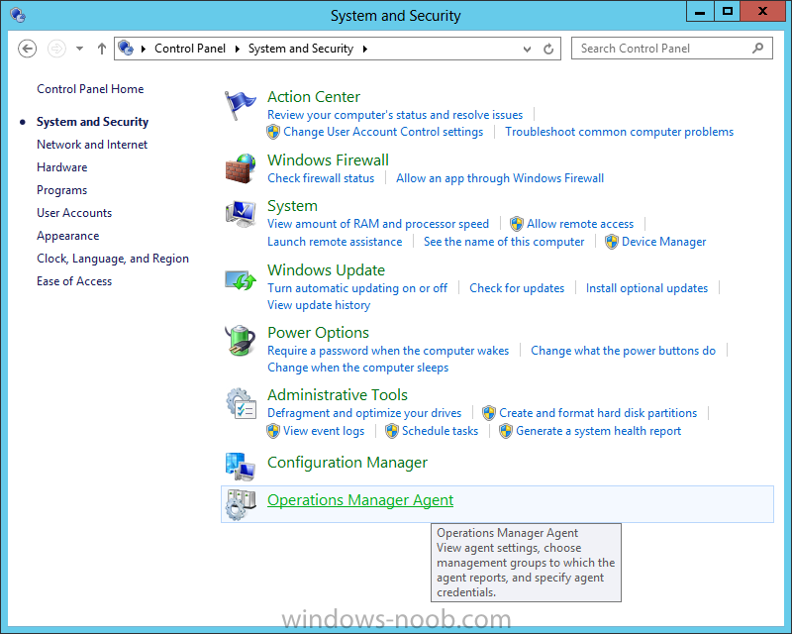The image size is (792, 634).
Task: Click the Forward navigation arrow
Action: pyautogui.click(x=56, y=49)
